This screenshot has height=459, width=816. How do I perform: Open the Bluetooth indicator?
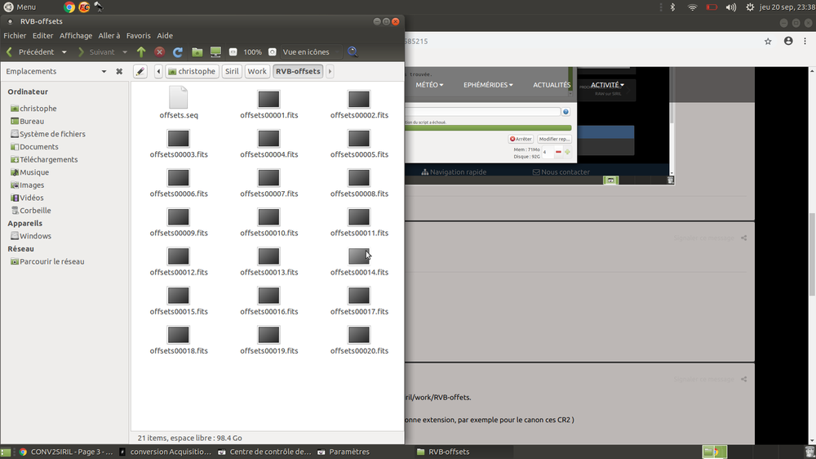(x=672, y=7)
